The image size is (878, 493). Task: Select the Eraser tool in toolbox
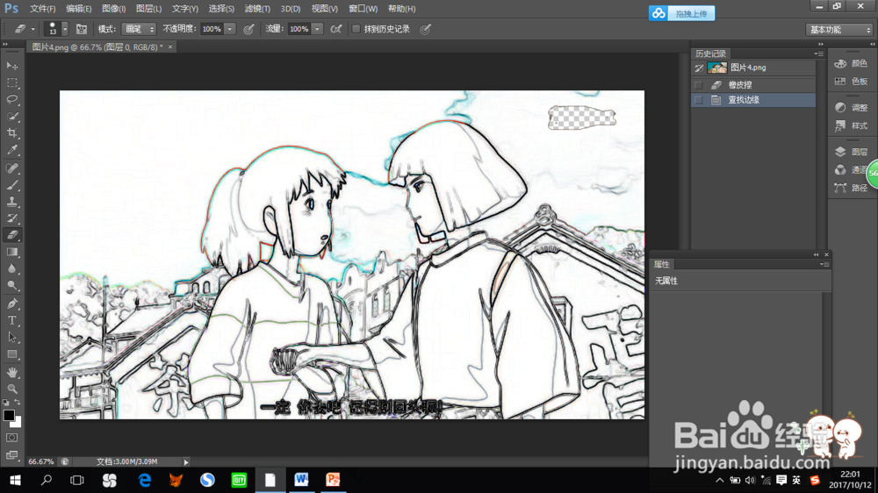click(x=11, y=235)
